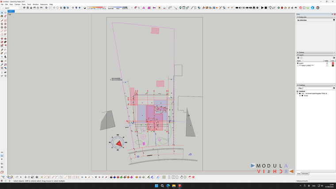Open the File menu
The width and height of the screenshot is (336, 189).
pos(2,4)
